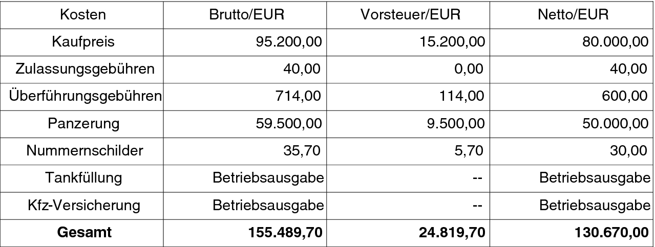Select the Kaufpreis row label
Viewport: 655px width, 247px height.
click(83, 41)
